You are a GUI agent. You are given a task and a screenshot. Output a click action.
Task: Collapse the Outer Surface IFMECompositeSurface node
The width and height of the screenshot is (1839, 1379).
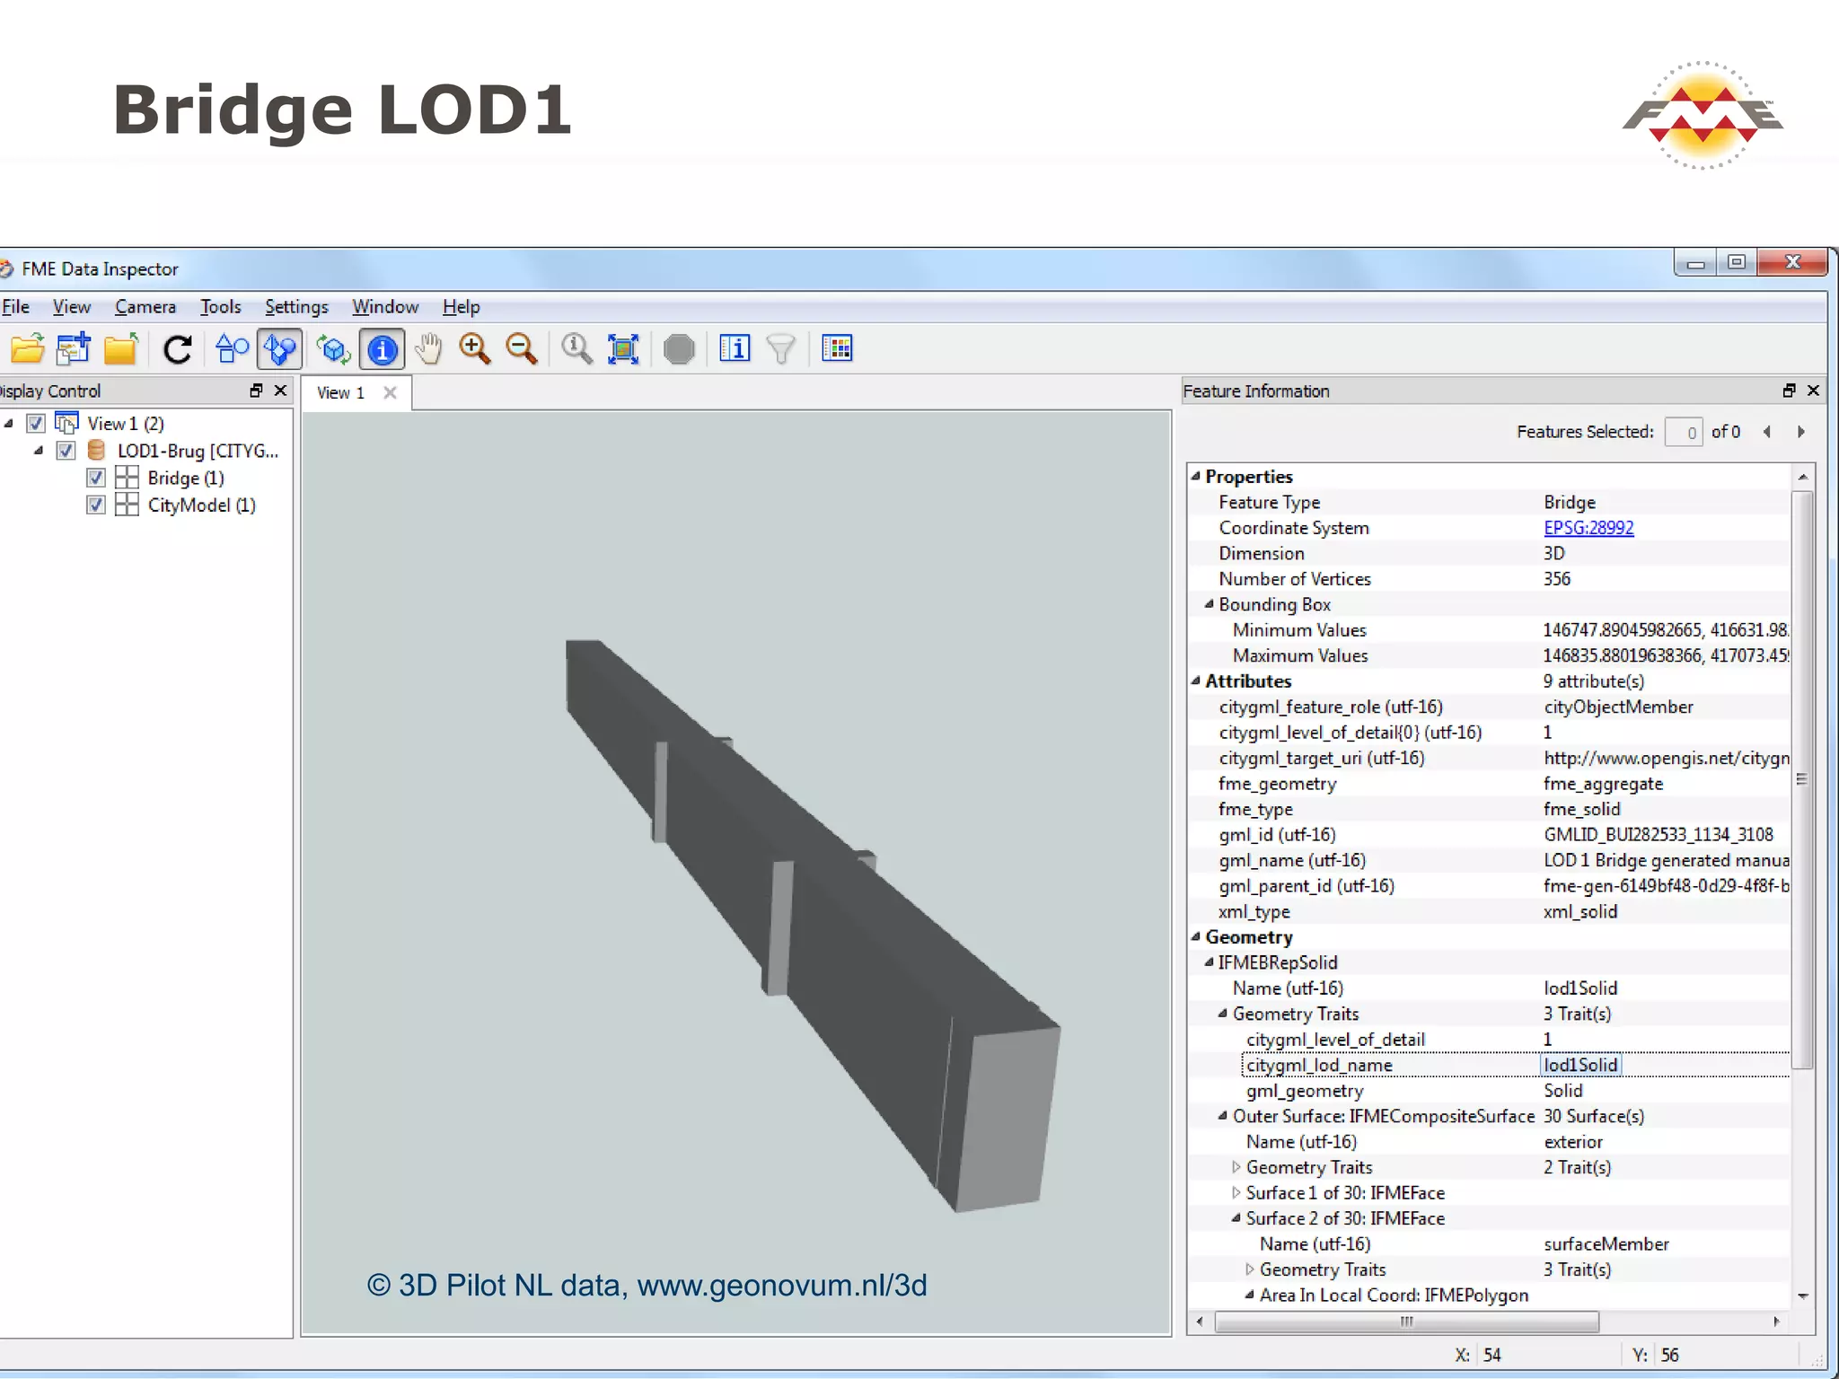point(1223,1116)
